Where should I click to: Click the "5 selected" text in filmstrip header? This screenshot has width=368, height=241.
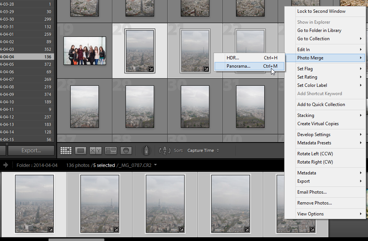[104, 165]
